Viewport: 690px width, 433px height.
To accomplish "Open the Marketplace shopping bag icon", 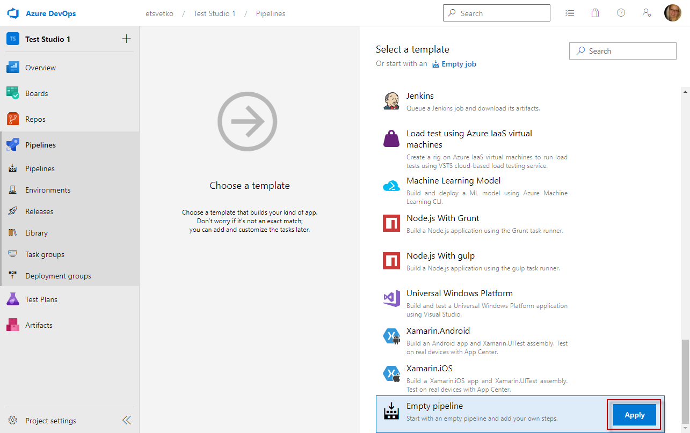I will click(595, 13).
